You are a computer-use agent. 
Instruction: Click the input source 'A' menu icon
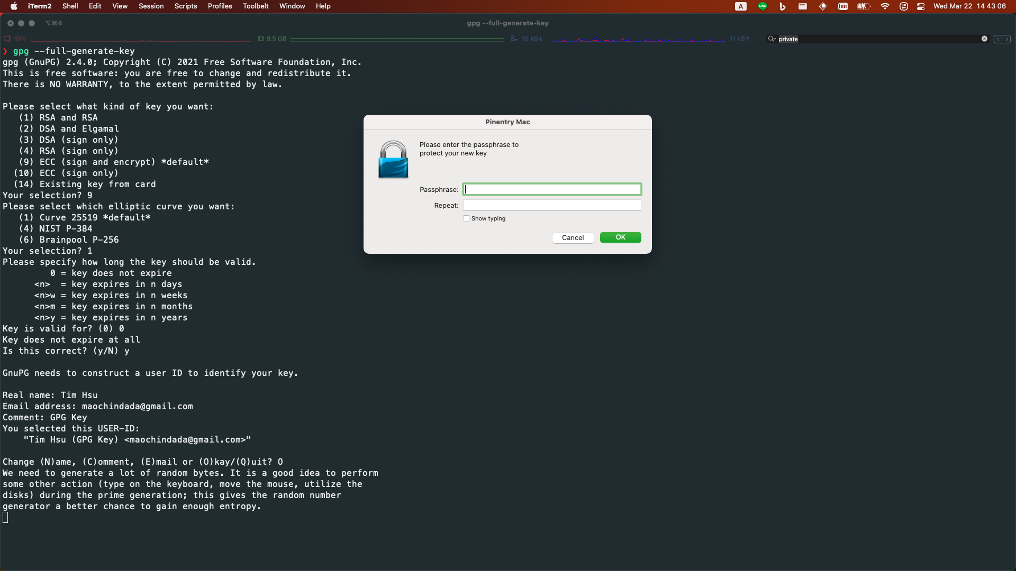point(741,6)
